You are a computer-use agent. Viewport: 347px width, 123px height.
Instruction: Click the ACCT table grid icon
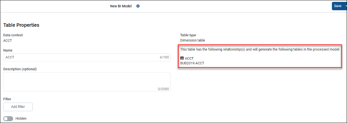tap(182, 58)
